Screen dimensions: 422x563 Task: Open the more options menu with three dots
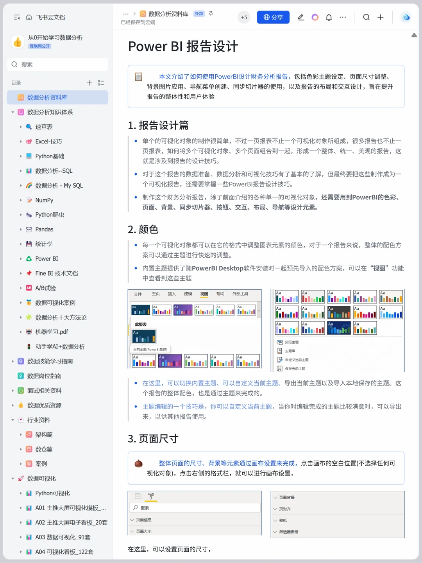343,17
